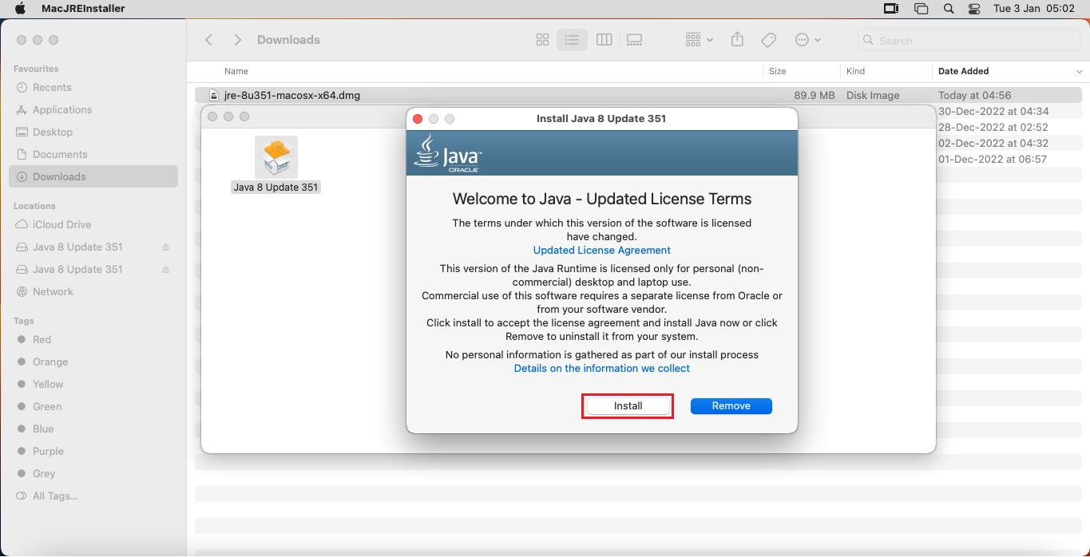Viewport: 1090px width, 557px height.
Task: Switch Finder to icon view
Action: click(542, 40)
